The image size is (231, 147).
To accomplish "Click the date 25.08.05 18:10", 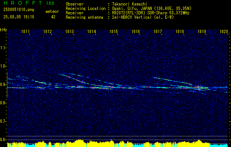I will (x=19, y=17).
